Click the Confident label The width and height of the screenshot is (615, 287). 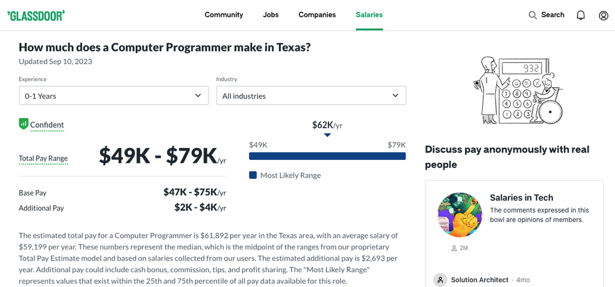point(47,125)
